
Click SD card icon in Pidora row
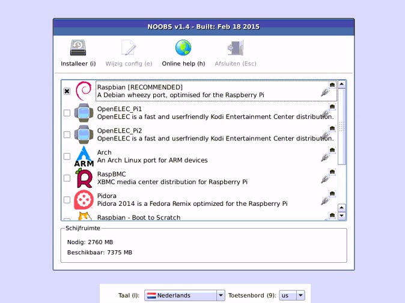pos(332,193)
